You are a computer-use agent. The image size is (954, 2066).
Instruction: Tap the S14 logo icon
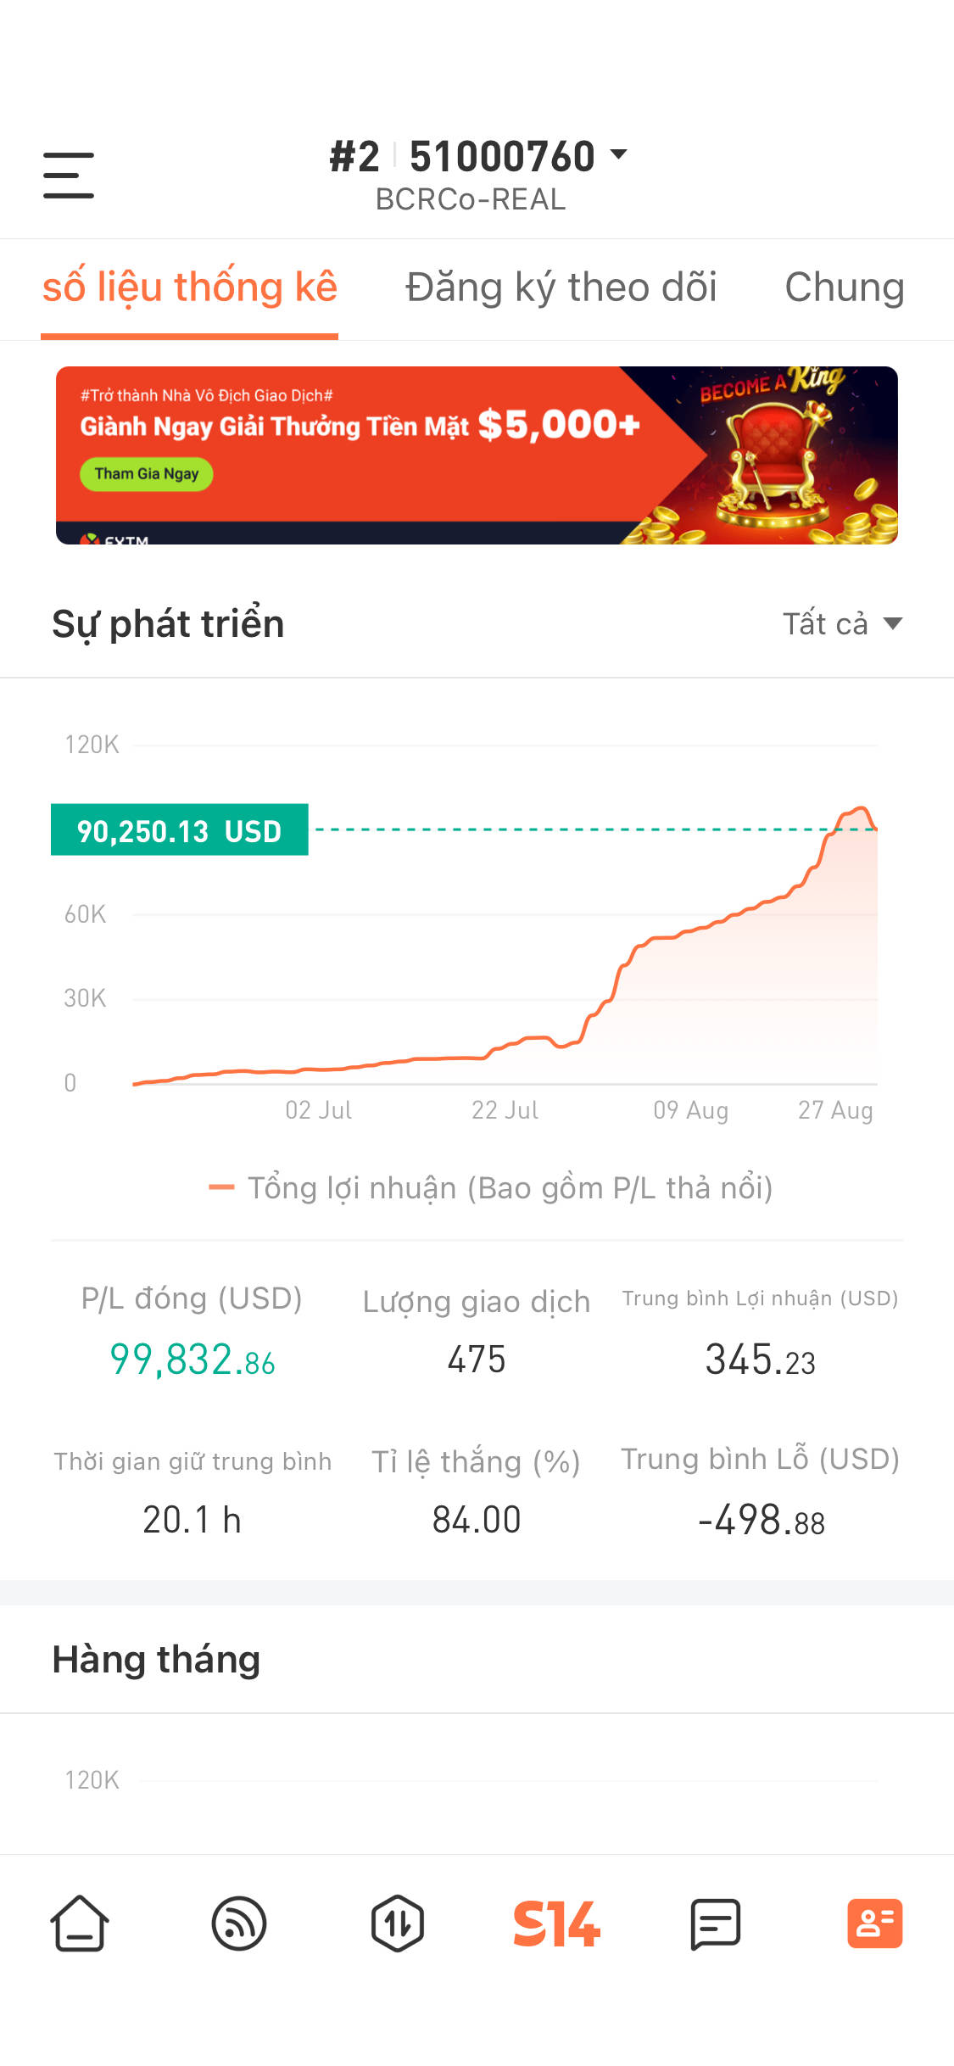[556, 1923]
